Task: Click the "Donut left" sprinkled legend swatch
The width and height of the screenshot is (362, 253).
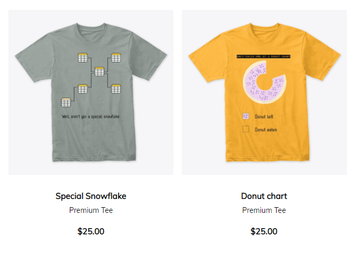Action: [x=246, y=116]
